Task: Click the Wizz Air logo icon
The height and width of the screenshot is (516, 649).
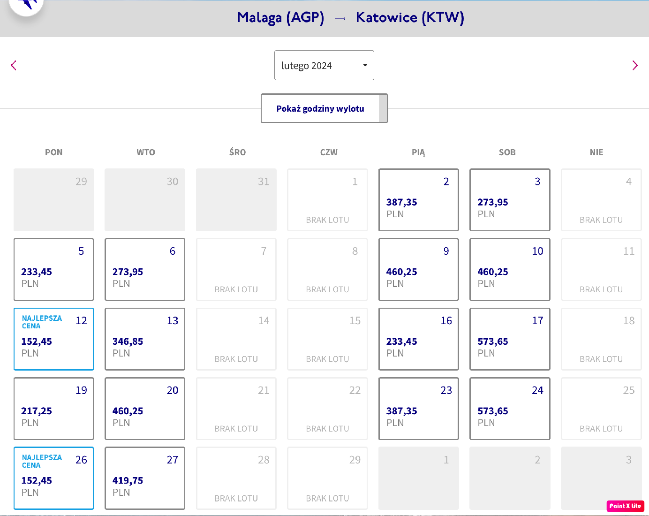Action: tap(27, 5)
